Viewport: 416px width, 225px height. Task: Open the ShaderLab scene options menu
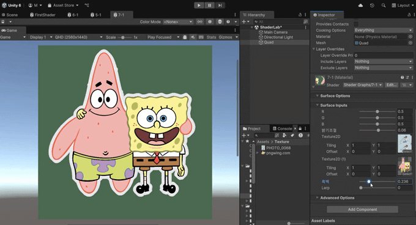click(x=306, y=28)
